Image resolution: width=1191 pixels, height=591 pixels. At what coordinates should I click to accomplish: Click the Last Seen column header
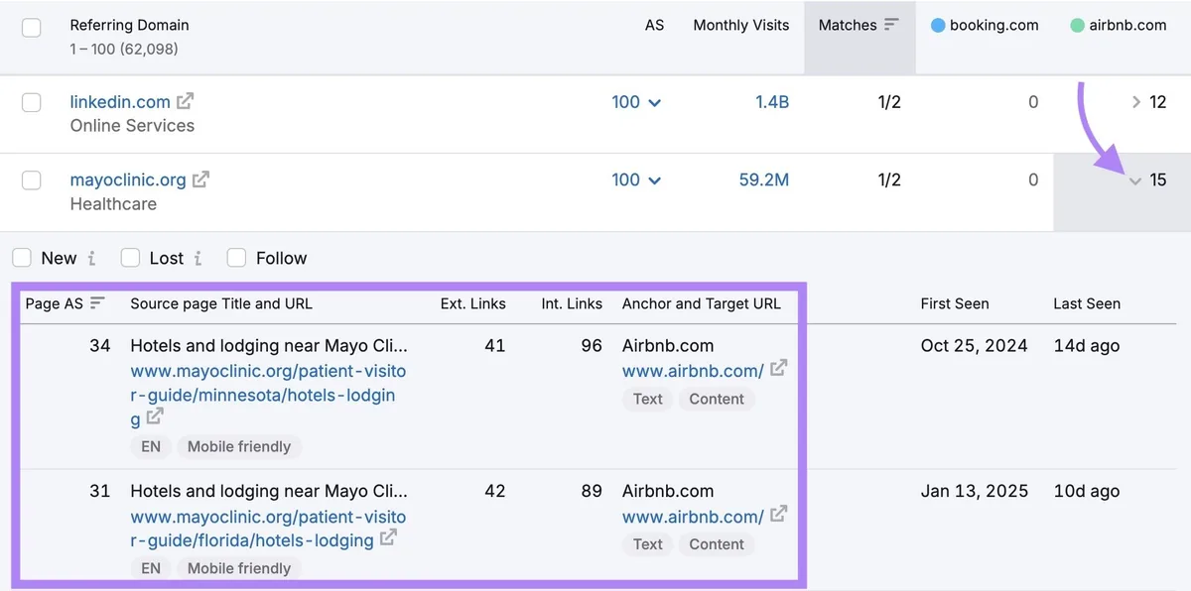tap(1087, 303)
